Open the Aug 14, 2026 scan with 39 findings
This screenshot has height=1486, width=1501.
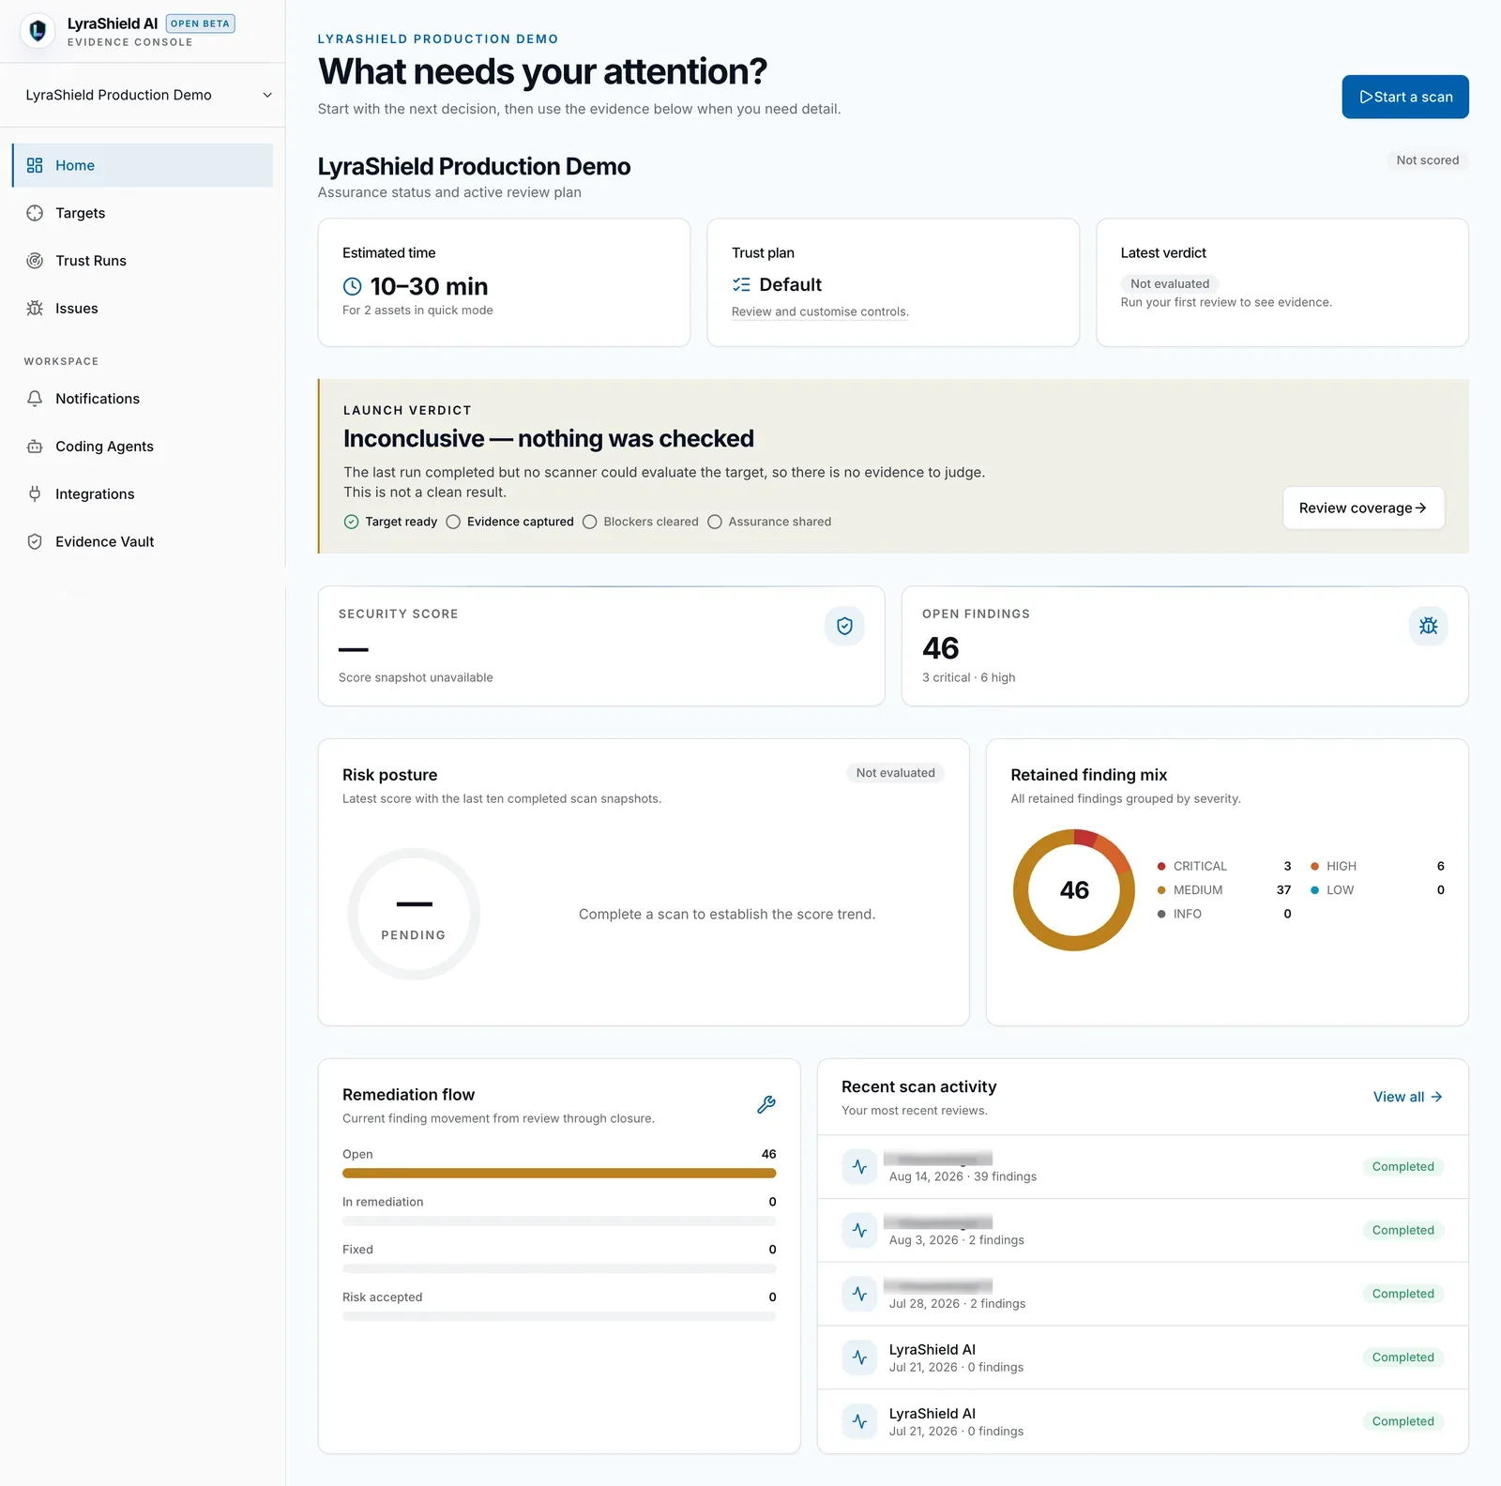tap(1143, 1167)
